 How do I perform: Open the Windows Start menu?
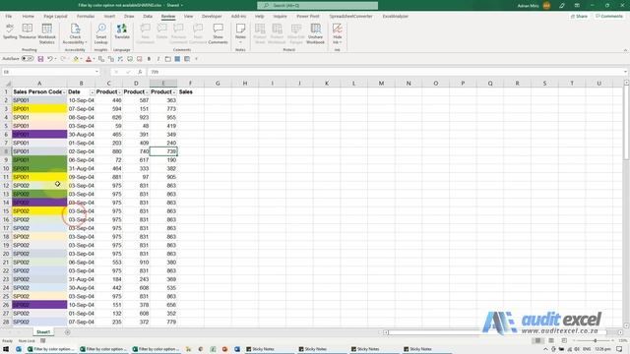[x=6, y=349]
